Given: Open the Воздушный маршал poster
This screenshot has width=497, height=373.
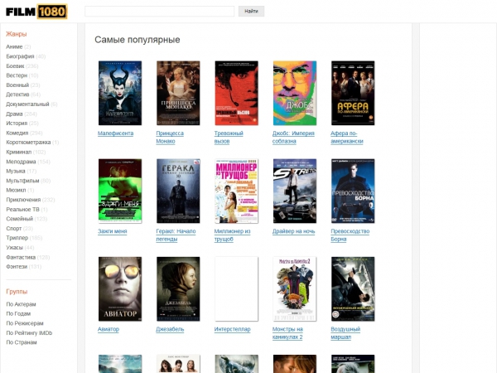Looking at the screenshot, I should 353,289.
